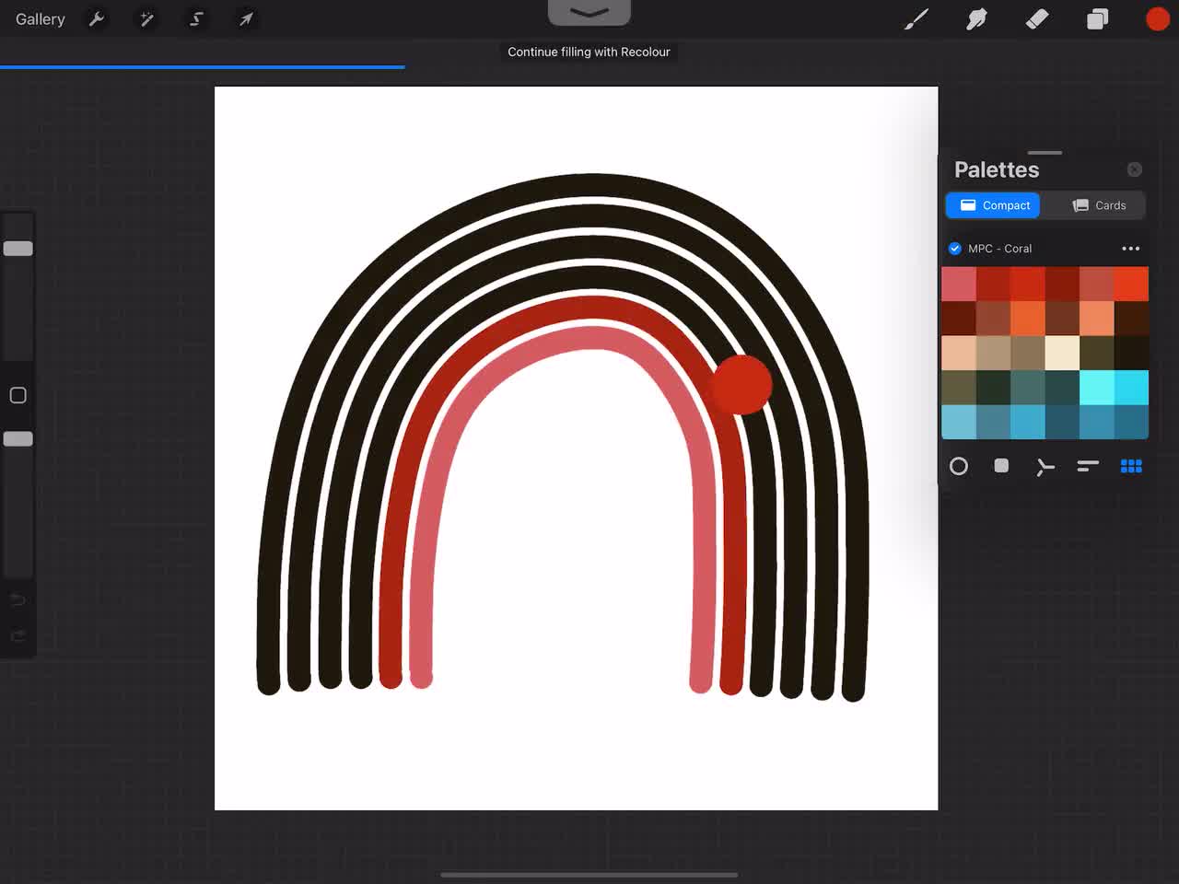Select the Brush tool

(x=916, y=19)
